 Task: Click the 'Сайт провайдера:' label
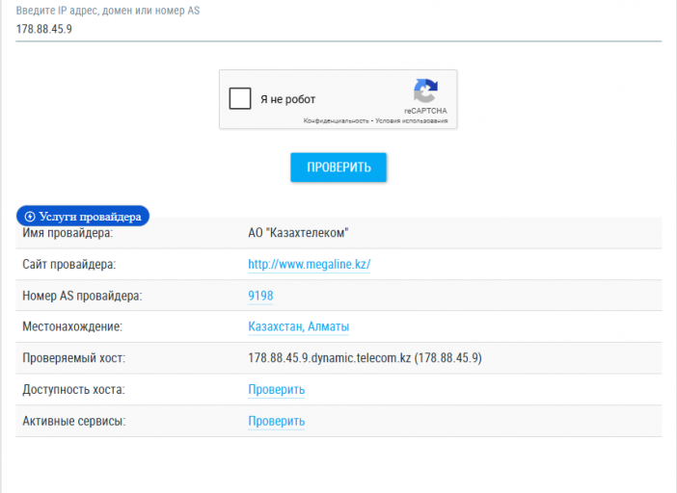pos(69,264)
